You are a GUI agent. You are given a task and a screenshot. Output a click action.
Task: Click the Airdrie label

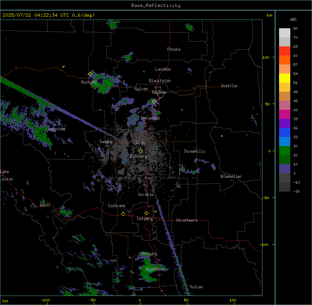coord(146,195)
